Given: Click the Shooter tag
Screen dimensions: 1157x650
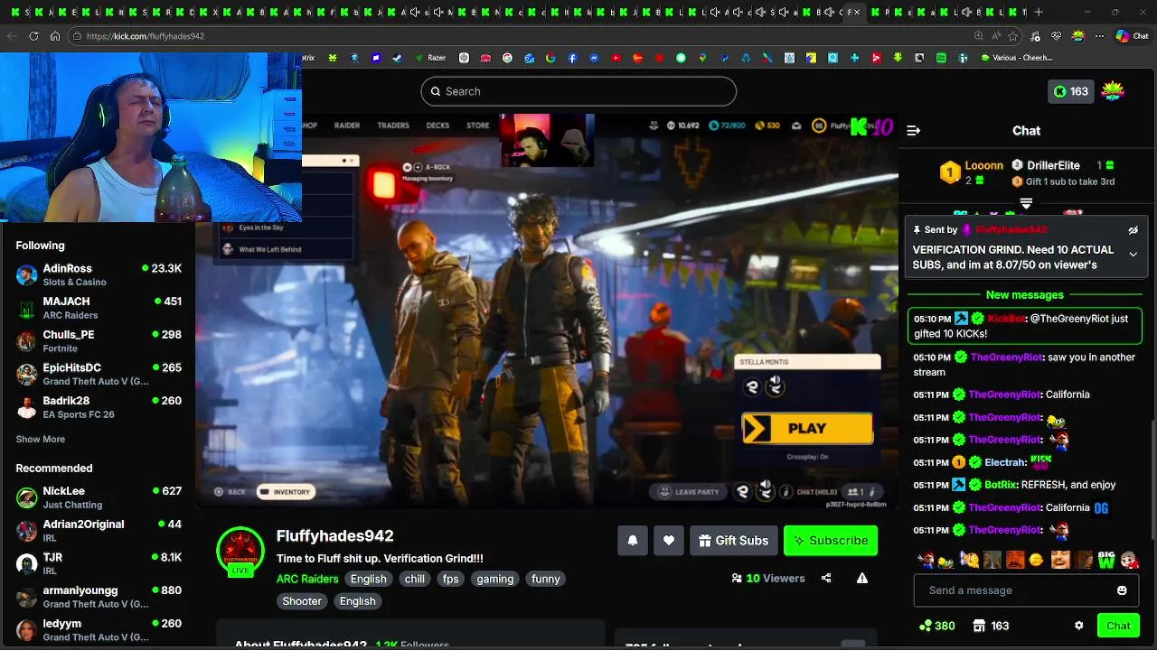Looking at the screenshot, I should pyautogui.click(x=302, y=601).
